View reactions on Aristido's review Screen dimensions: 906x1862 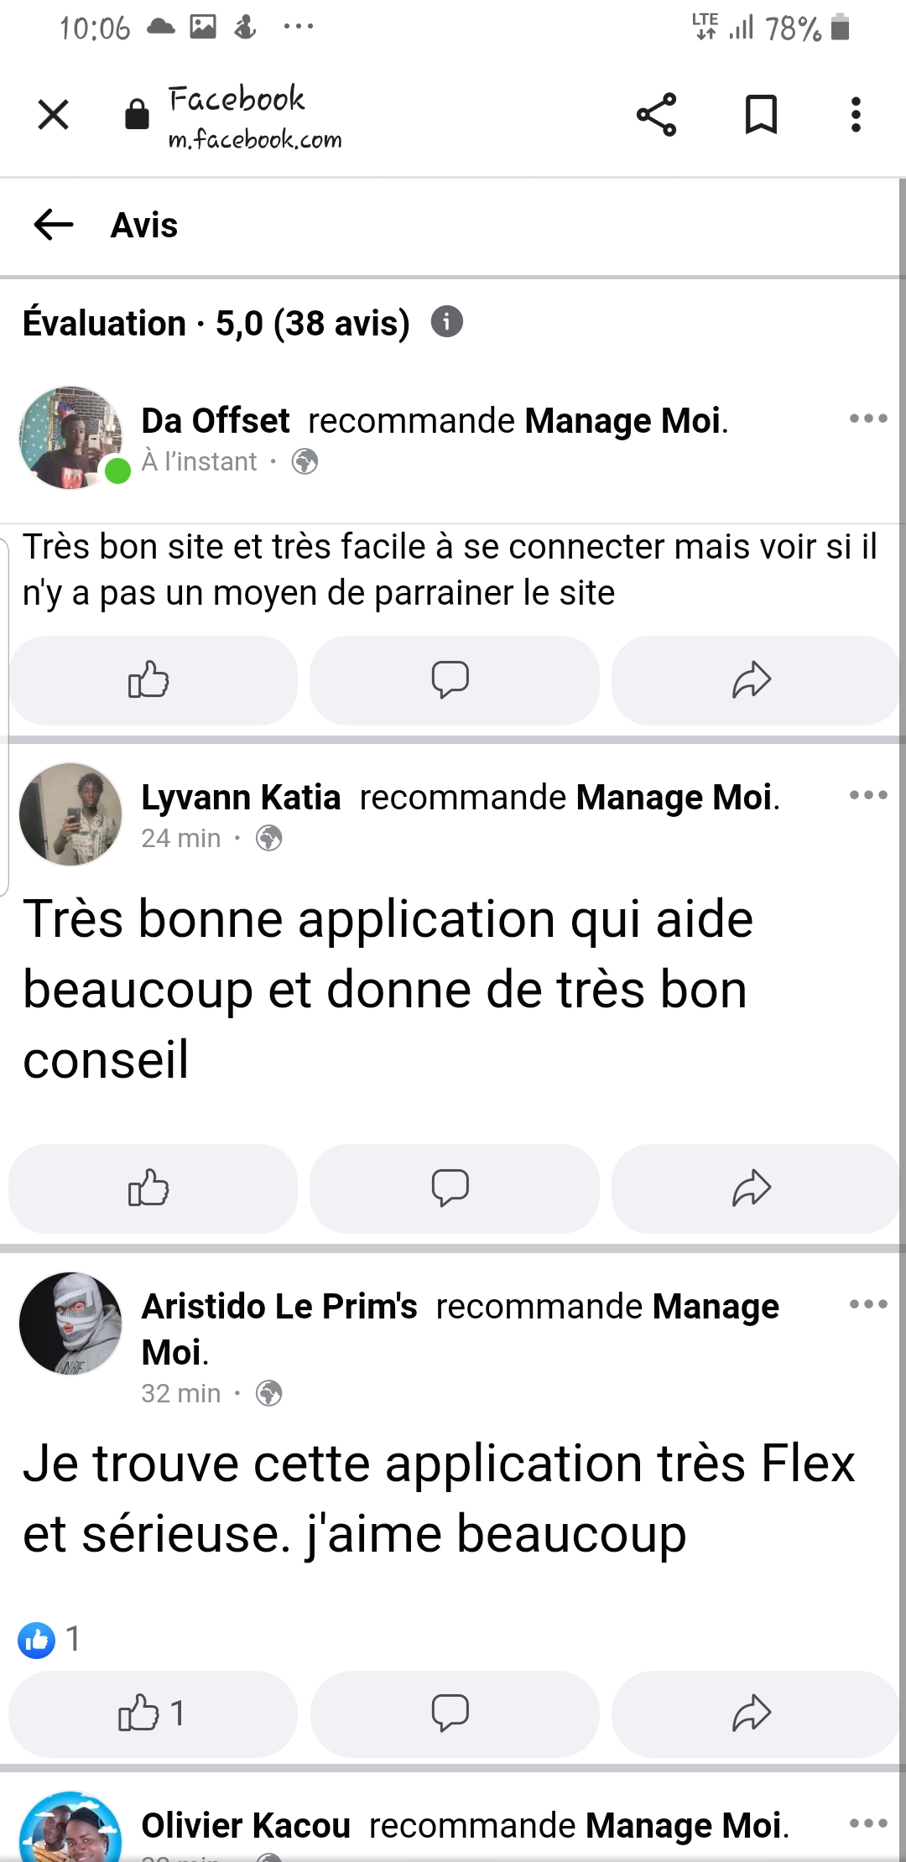coord(49,1639)
